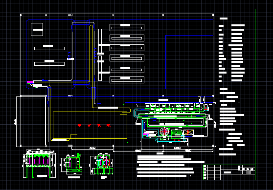Click the red text label inside yellow rectangle

click(x=94, y=125)
